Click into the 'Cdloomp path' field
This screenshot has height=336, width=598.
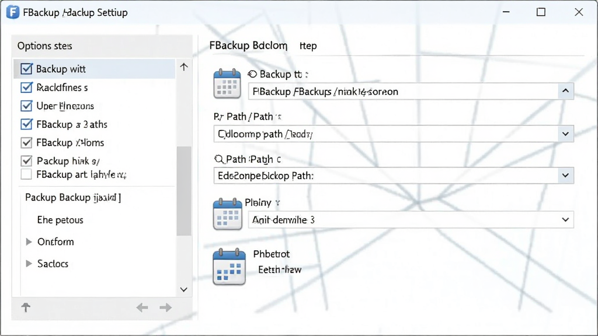[386, 134]
